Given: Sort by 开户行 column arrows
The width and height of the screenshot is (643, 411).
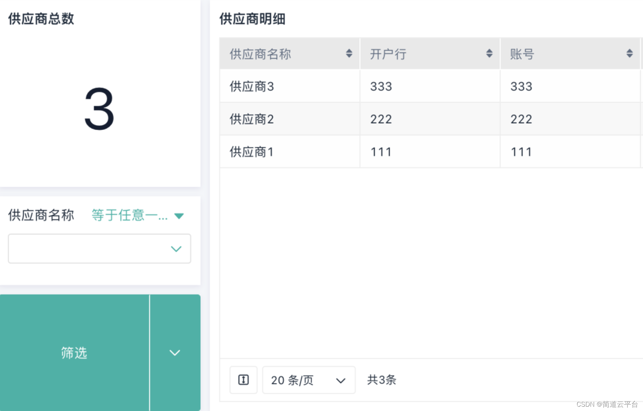Looking at the screenshot, I should tap(489, 54).
